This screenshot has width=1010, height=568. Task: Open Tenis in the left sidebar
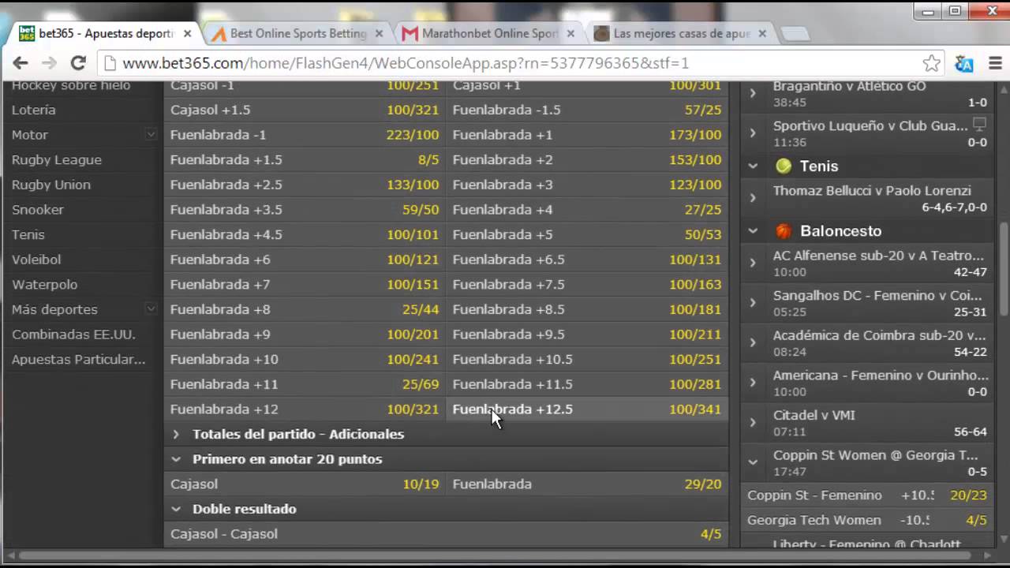pyautogui.click(x=28, y=234)
